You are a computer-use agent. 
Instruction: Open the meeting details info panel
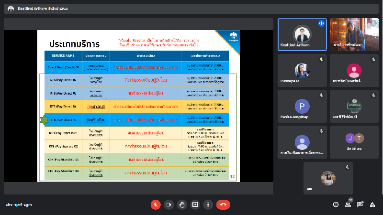pos(336,204)
